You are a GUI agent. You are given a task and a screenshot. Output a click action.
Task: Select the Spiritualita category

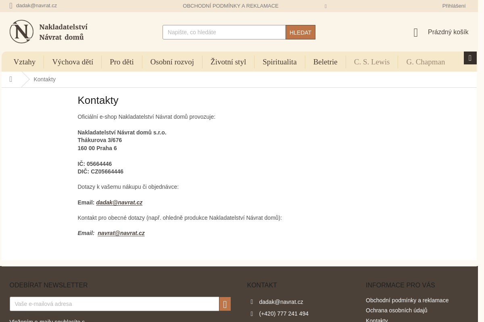pyautogui.click(x=280, y=62)
